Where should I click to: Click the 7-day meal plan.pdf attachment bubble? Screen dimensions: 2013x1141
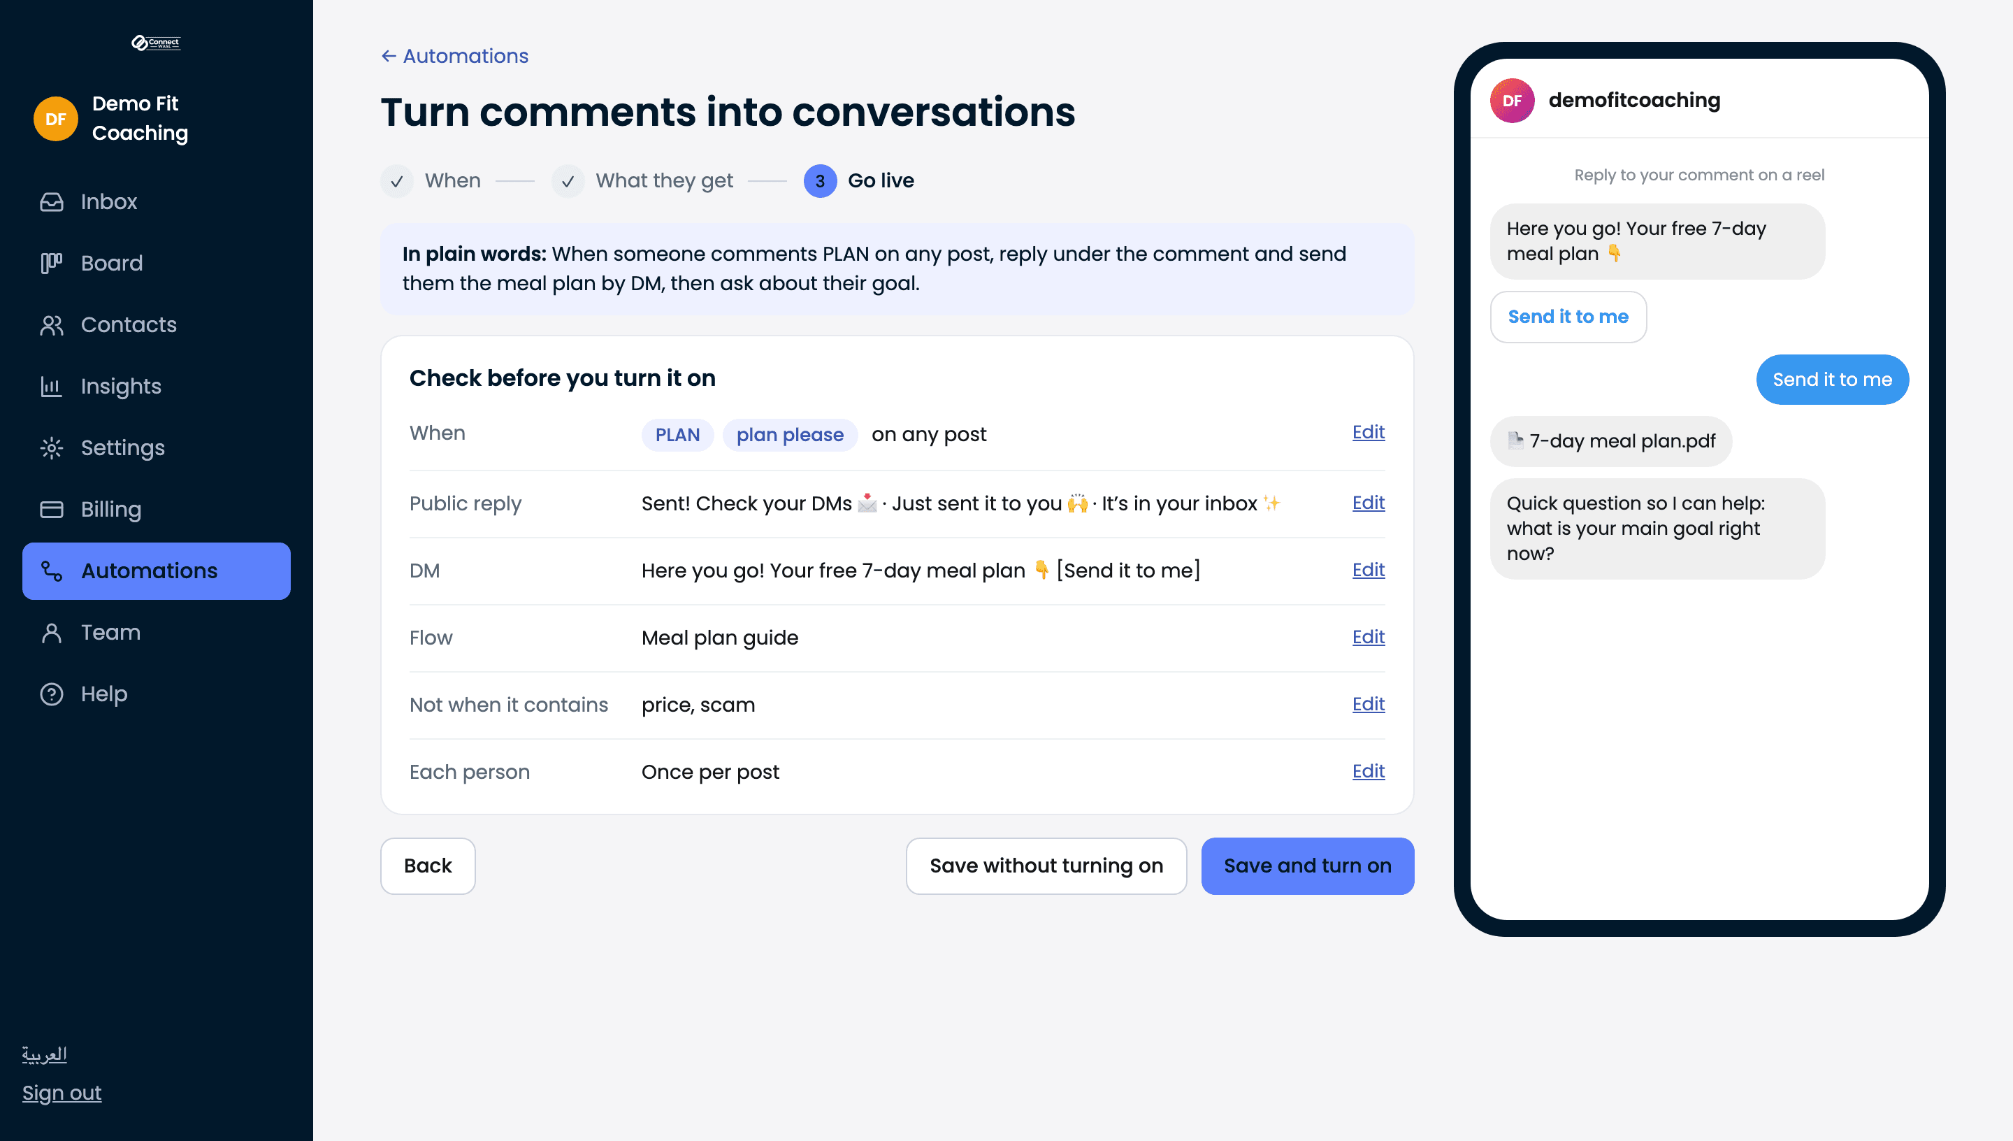click(1611, 441)
